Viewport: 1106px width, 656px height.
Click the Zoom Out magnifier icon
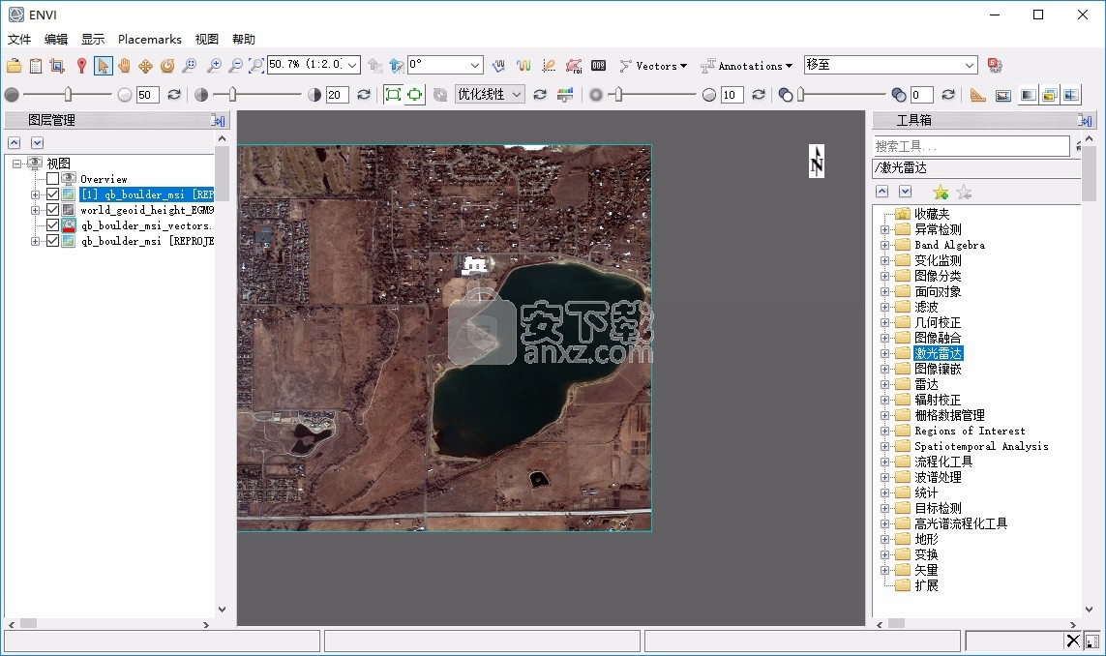(235, 66)
